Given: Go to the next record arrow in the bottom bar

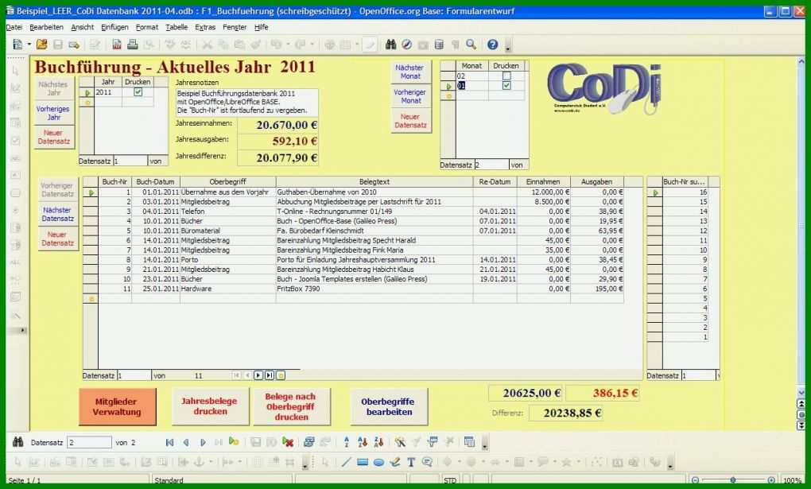Looking at the screenshot, I should [203, 442].
